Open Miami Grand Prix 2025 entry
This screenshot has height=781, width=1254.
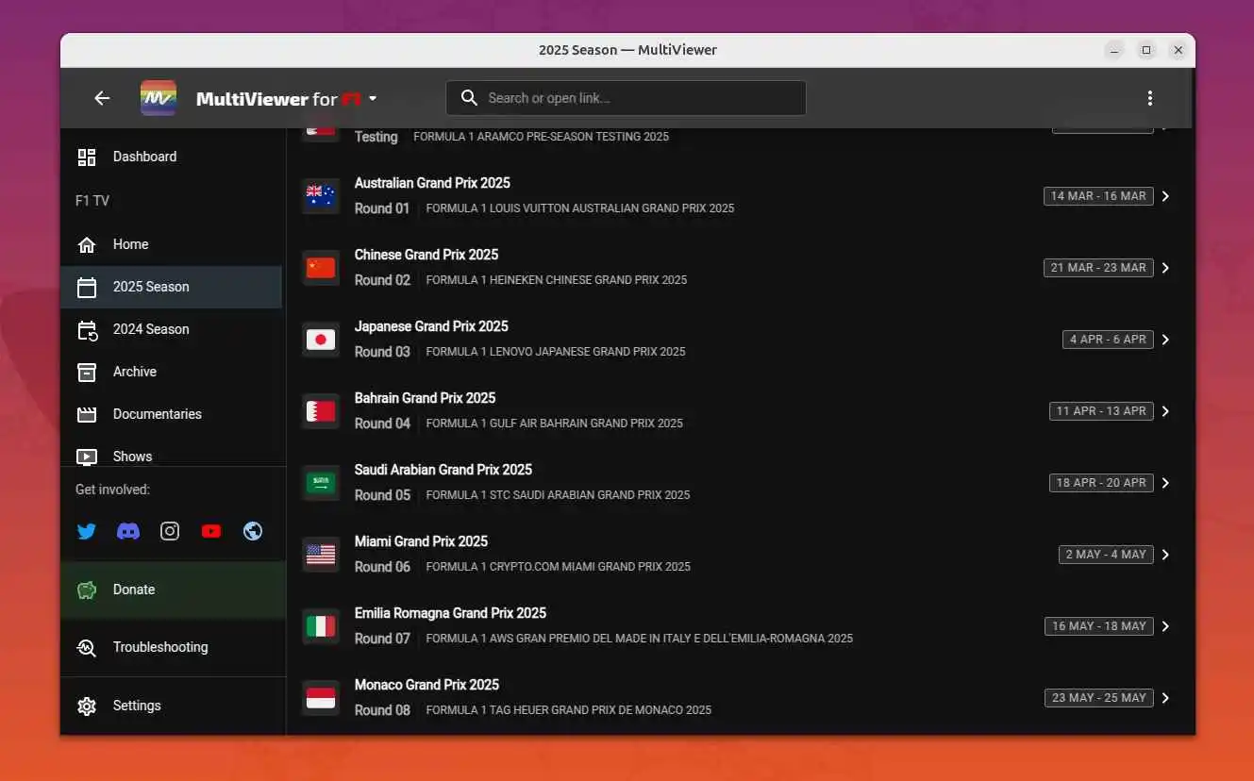click(740, 555)
